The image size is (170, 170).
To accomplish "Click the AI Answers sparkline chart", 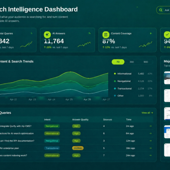I will pos(84,44).
